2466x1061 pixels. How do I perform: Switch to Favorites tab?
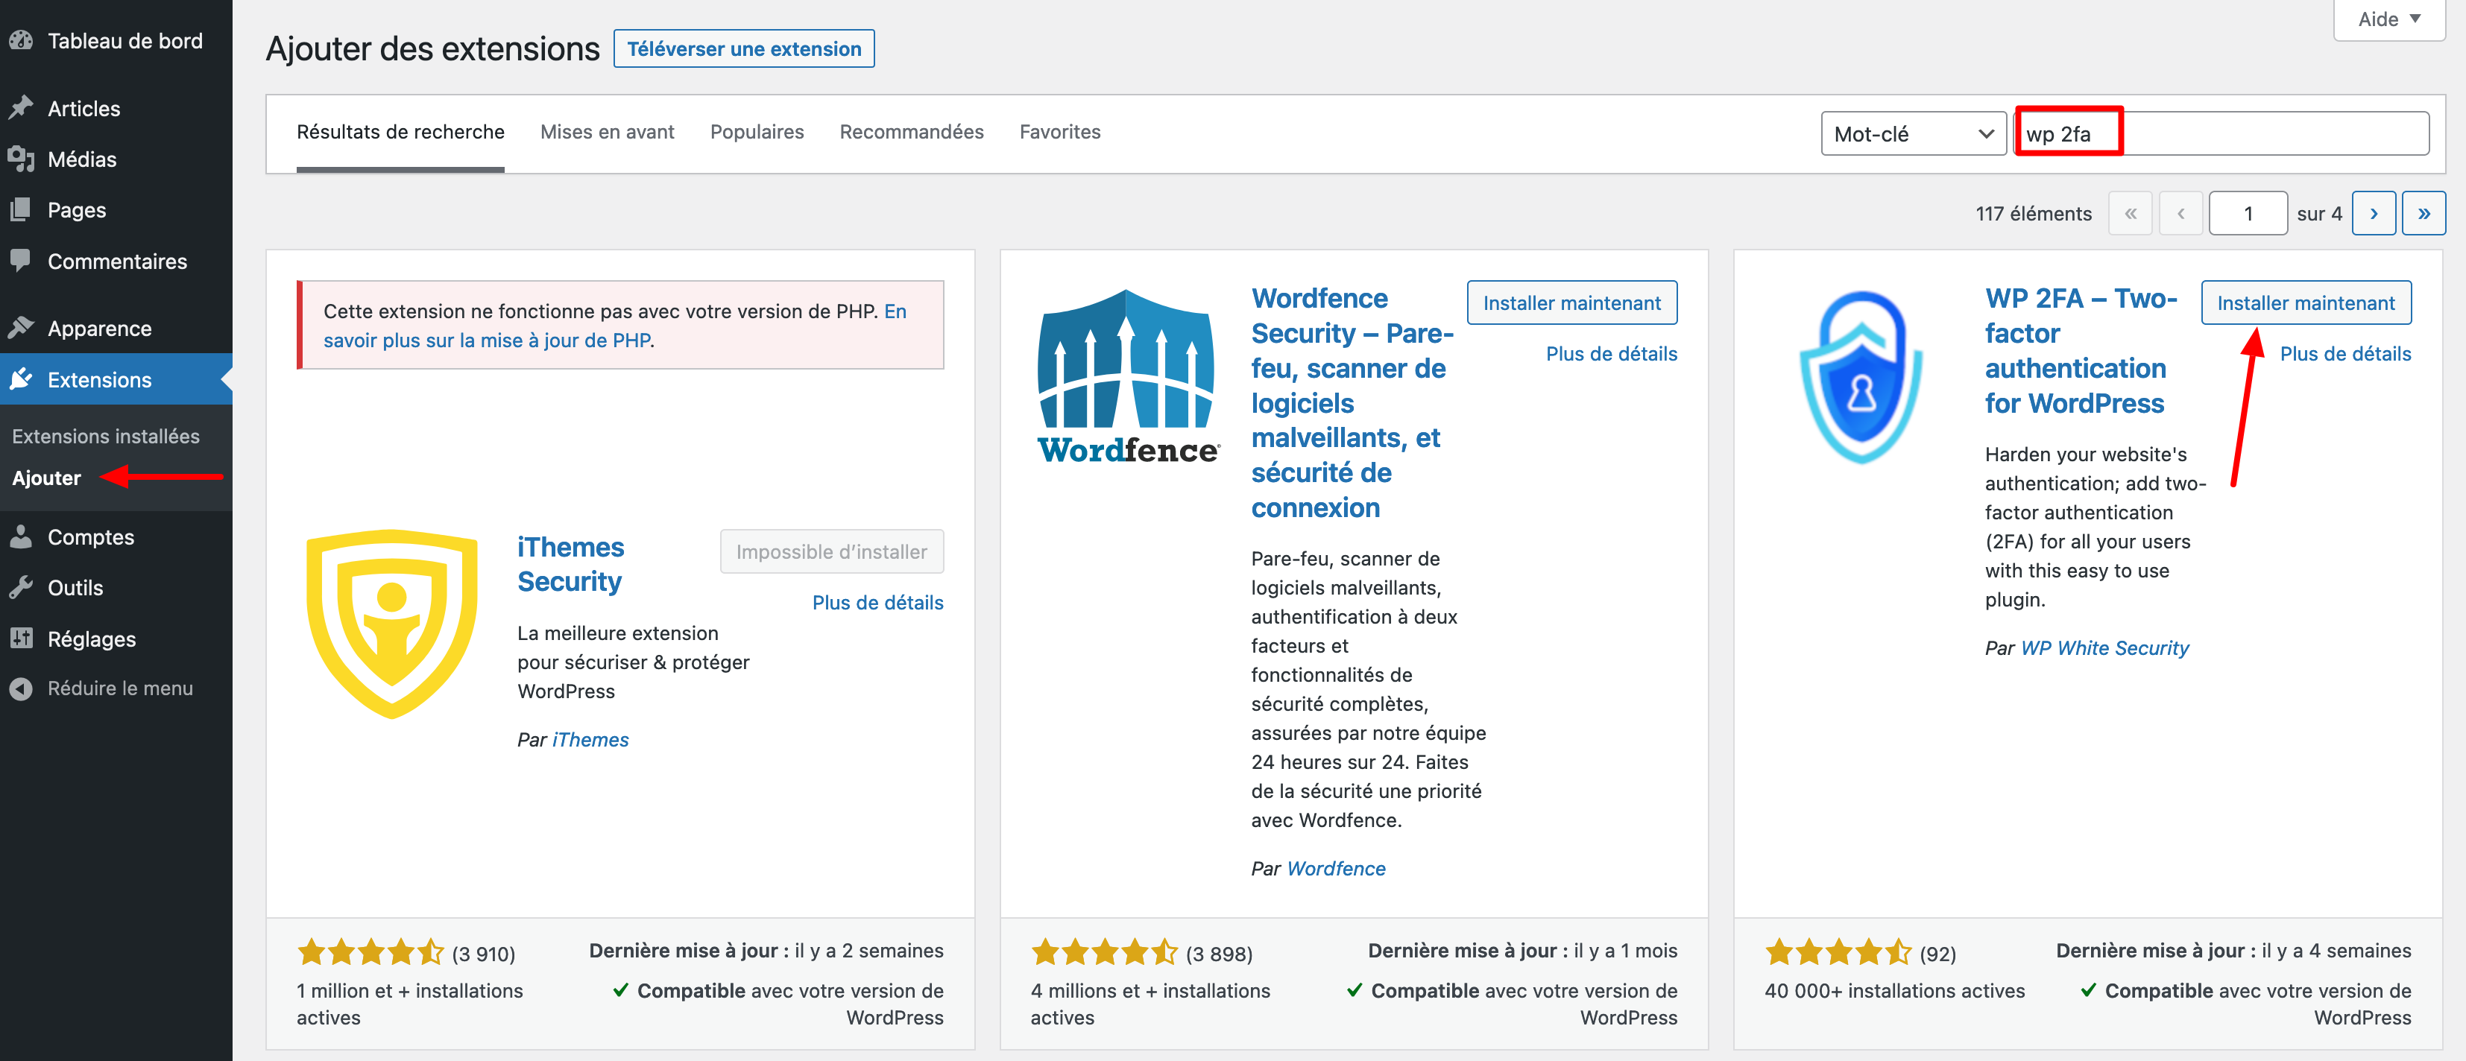coord(1060,132)
